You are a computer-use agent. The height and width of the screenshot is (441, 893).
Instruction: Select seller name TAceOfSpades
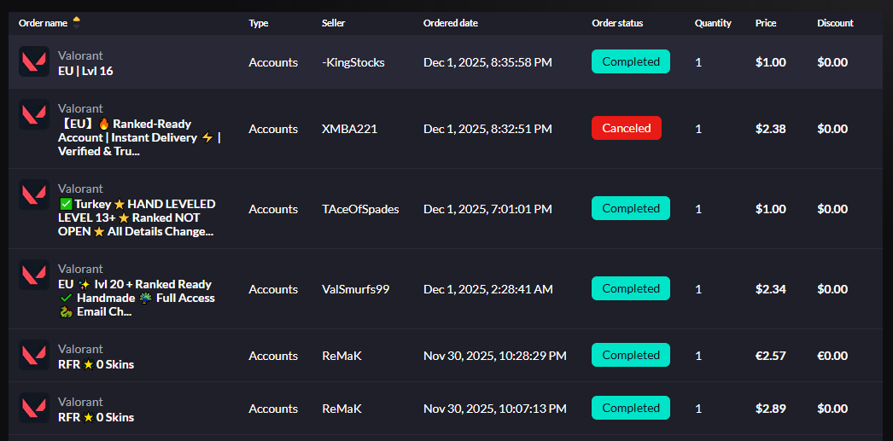click(x=360, y=209)
